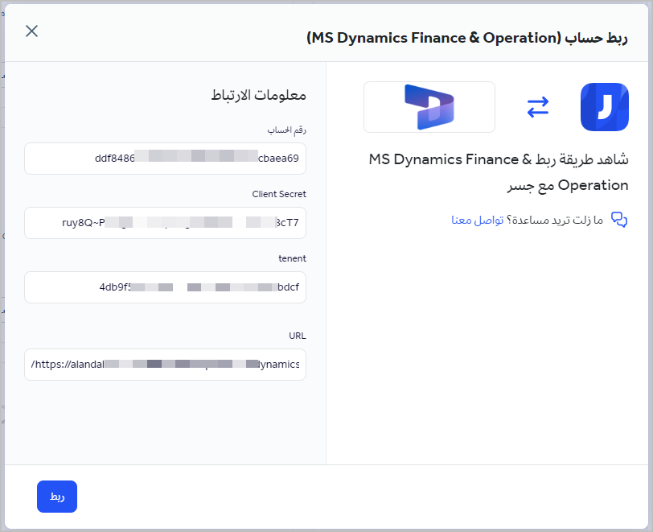Close the account linking dialog

click(x=31, y=31)
